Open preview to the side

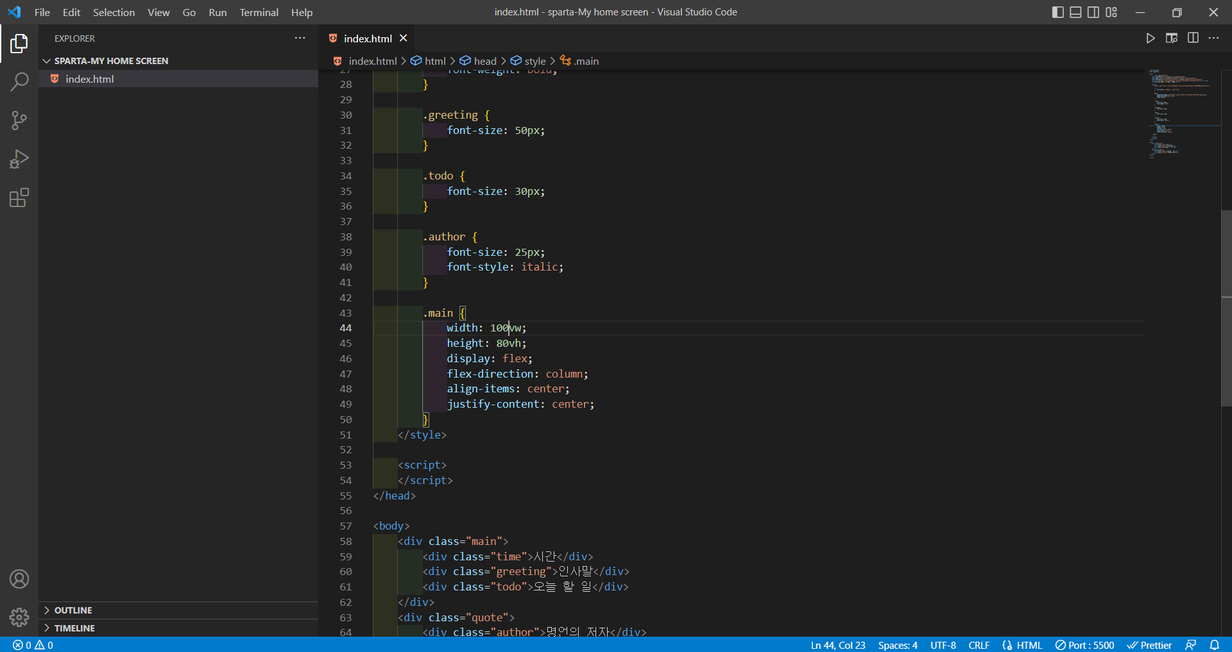click(1172, 38)
